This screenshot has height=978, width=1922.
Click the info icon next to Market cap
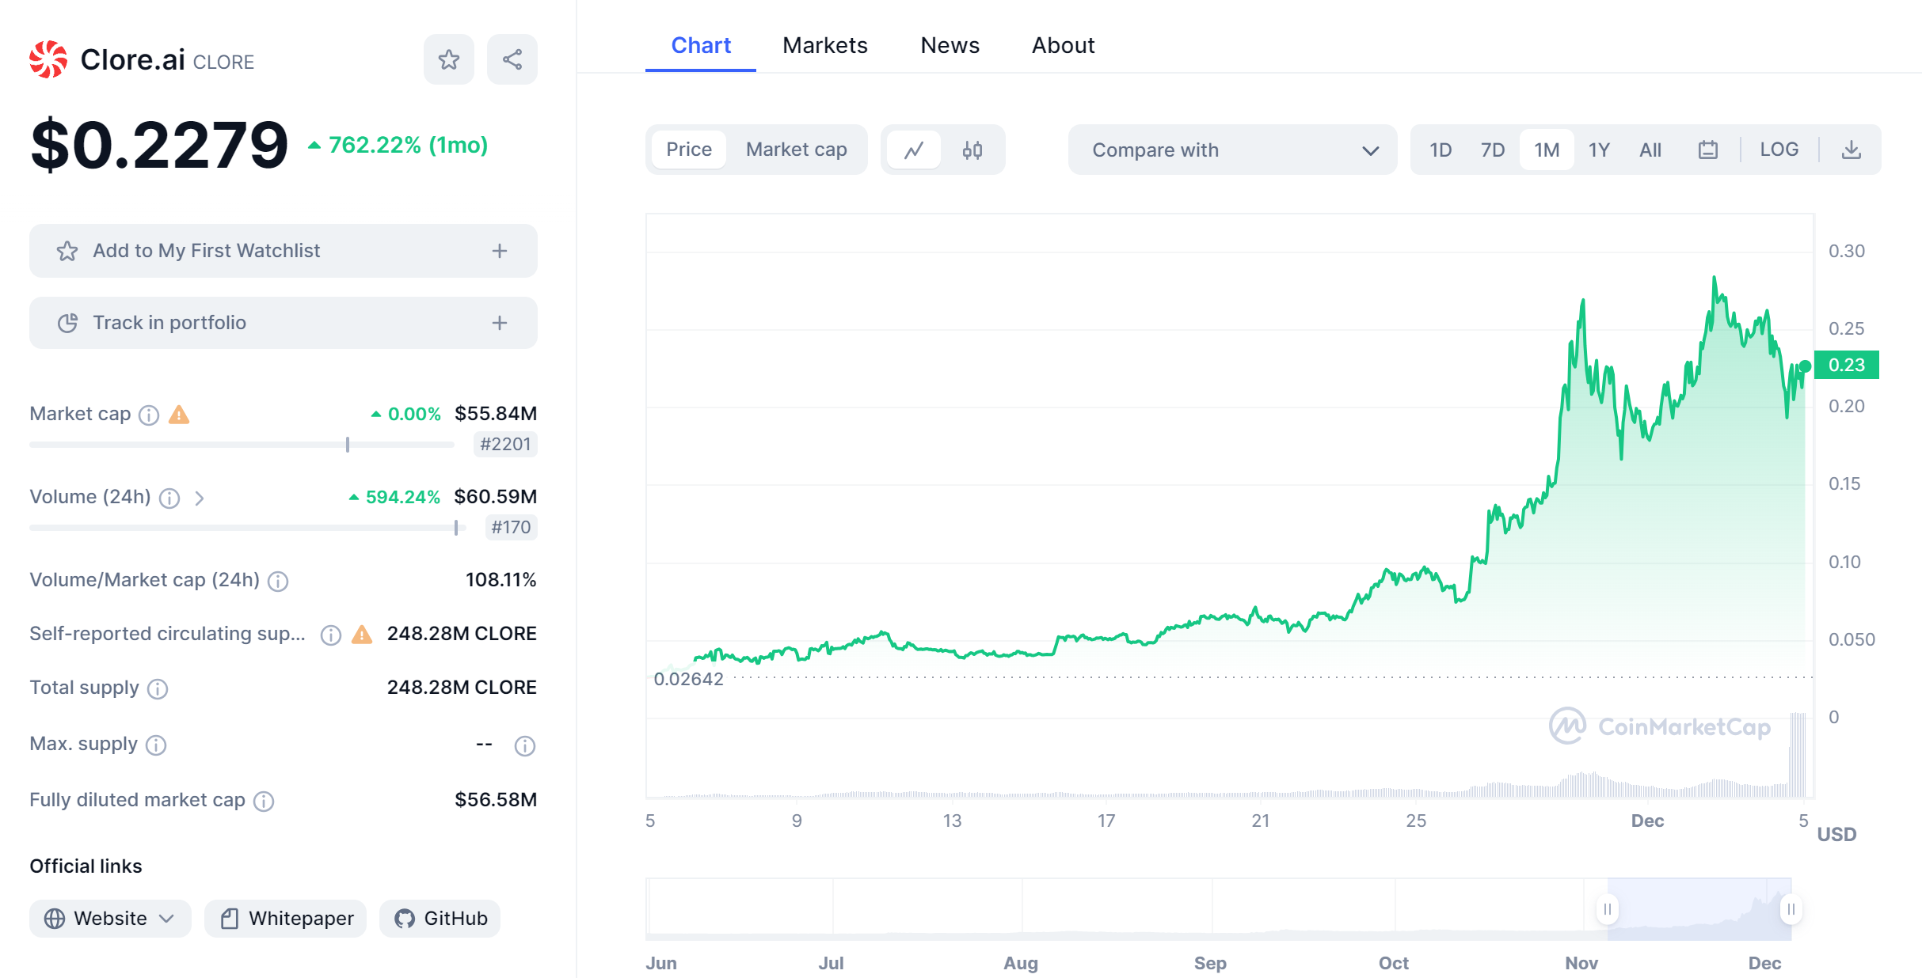147,414
